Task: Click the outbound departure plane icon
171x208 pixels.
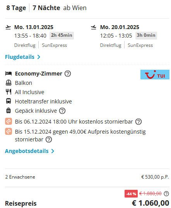Action: (8, 27)
